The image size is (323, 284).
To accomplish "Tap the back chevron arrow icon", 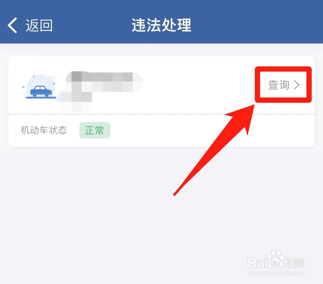I will pos(12,25).
